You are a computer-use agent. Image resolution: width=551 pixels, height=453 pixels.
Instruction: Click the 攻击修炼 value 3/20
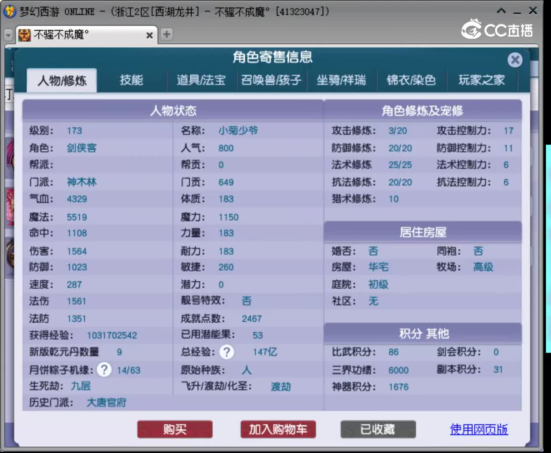[398, 131]
